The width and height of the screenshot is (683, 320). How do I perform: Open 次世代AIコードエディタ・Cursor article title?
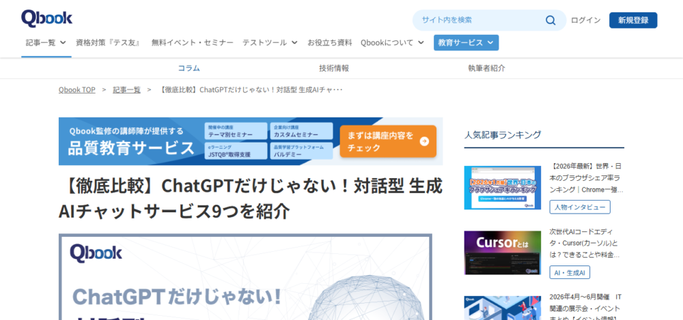tap(585, 243)
